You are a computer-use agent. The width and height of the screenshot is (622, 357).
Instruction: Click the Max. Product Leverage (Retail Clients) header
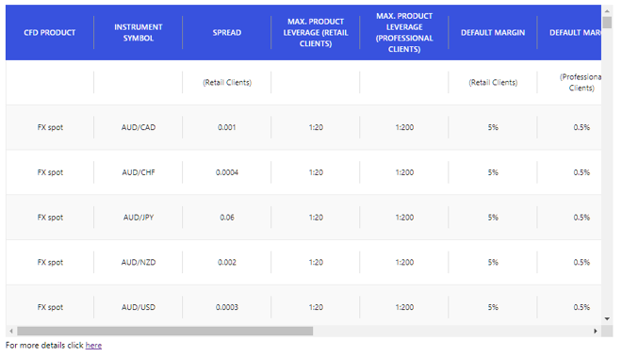tap(316, 33)
